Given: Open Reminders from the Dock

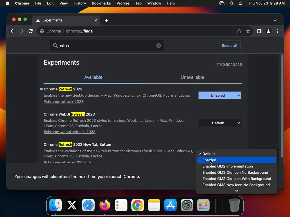Looking at the screenshot, I should (121, 205).
